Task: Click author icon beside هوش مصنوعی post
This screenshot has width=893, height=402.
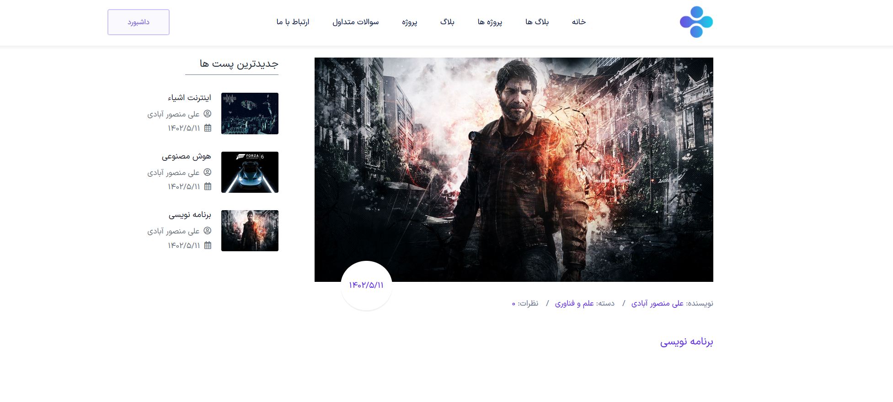Action: click(x=207, y=172)
